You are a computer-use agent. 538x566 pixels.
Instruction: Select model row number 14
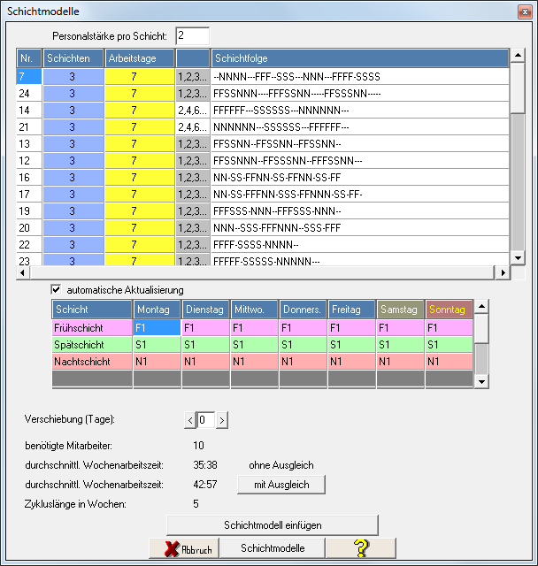click(29, 110)
